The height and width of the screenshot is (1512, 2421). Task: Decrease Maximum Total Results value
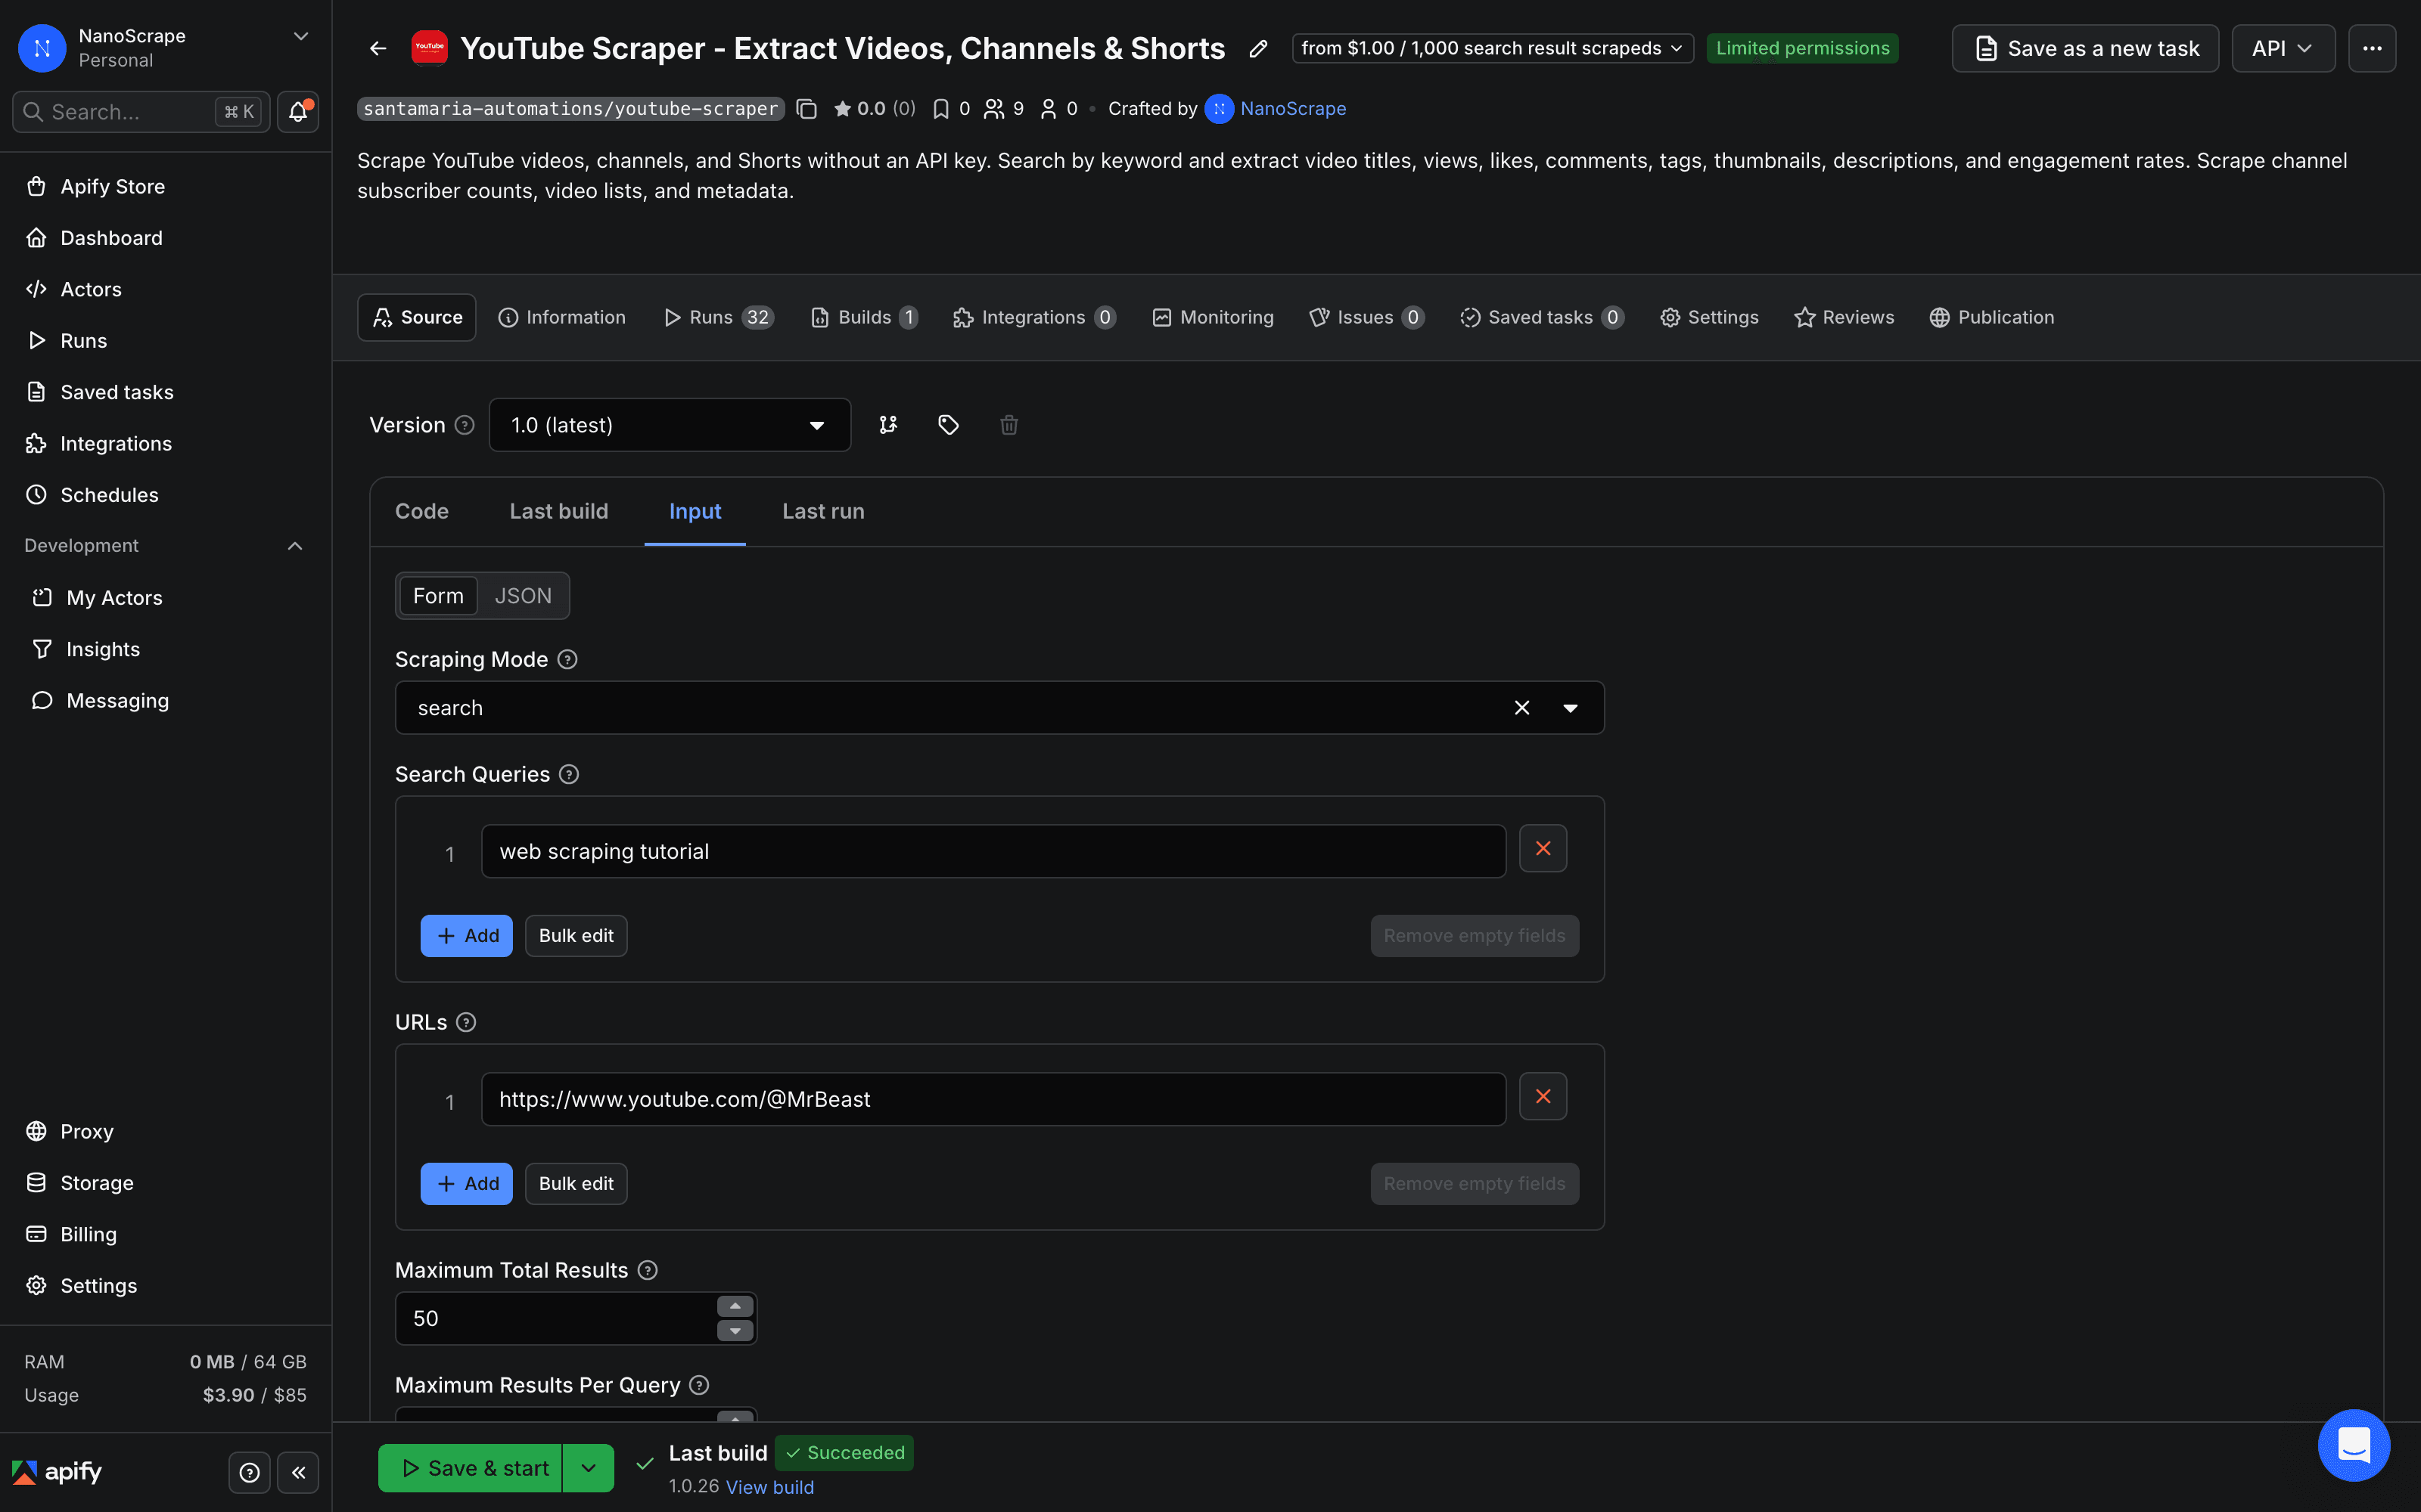[735, 1331]
